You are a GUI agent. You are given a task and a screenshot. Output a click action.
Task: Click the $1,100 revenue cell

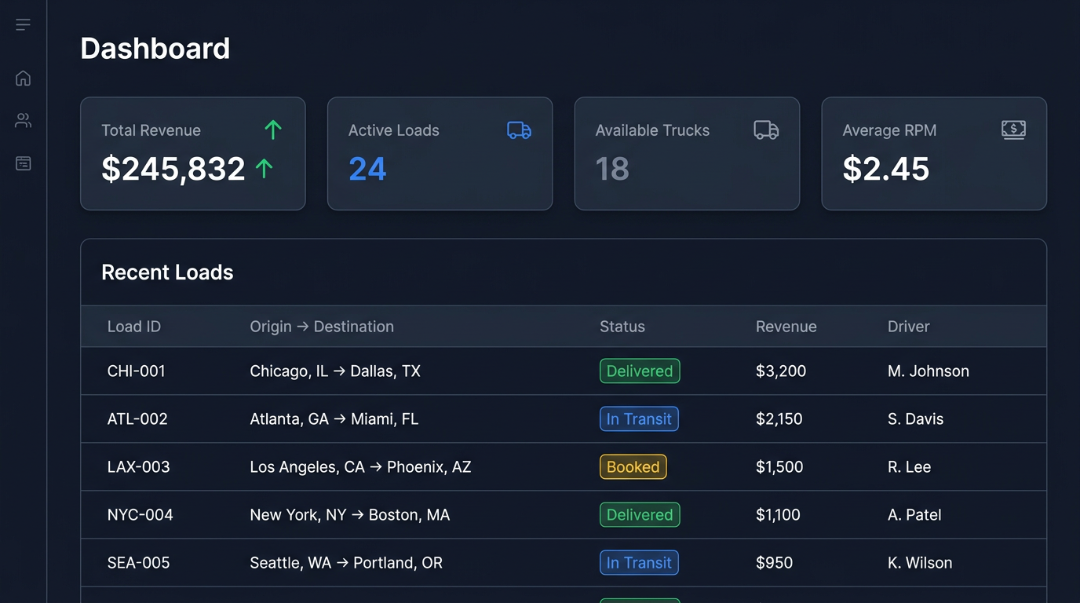(778, 515)
